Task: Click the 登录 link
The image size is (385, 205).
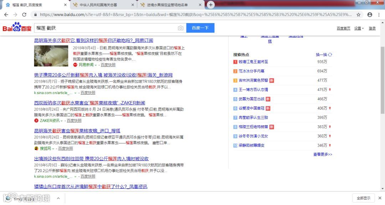Action: tap(372, 28)
